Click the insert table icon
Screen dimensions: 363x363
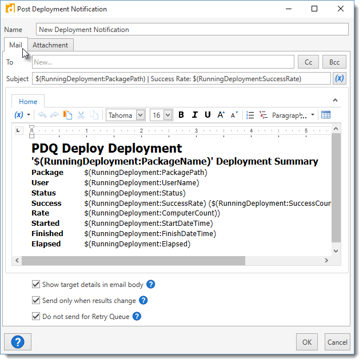coord(326,115)
